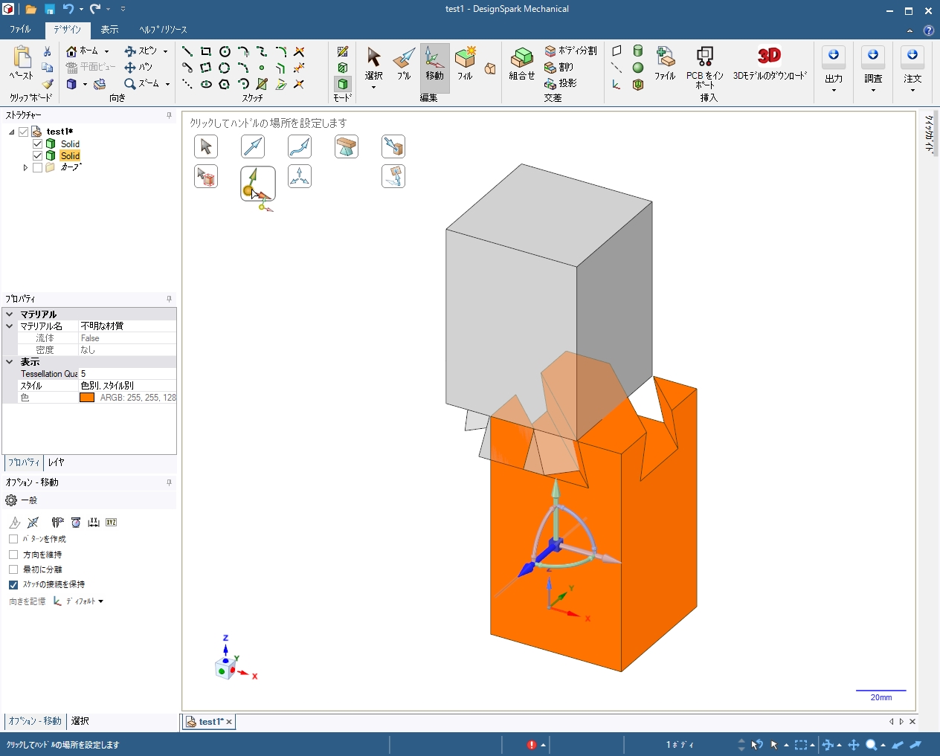Expand the カーブ folder in tree

(25, 168)
